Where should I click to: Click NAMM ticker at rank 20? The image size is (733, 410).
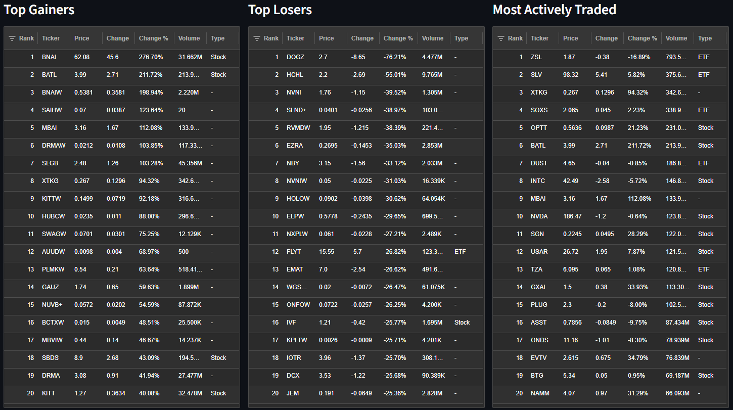point(540,393)
